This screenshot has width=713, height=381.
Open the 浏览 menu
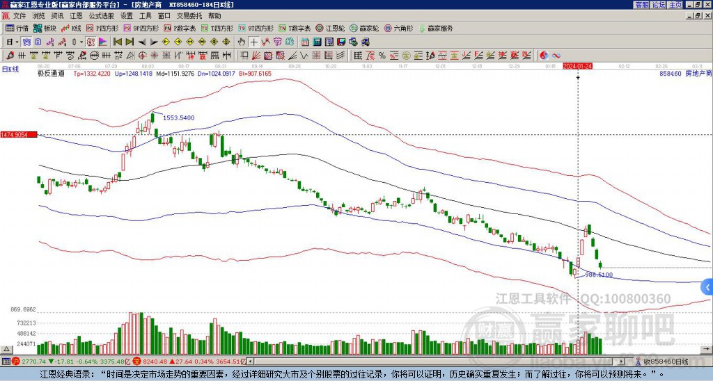[x=38, y=16]
